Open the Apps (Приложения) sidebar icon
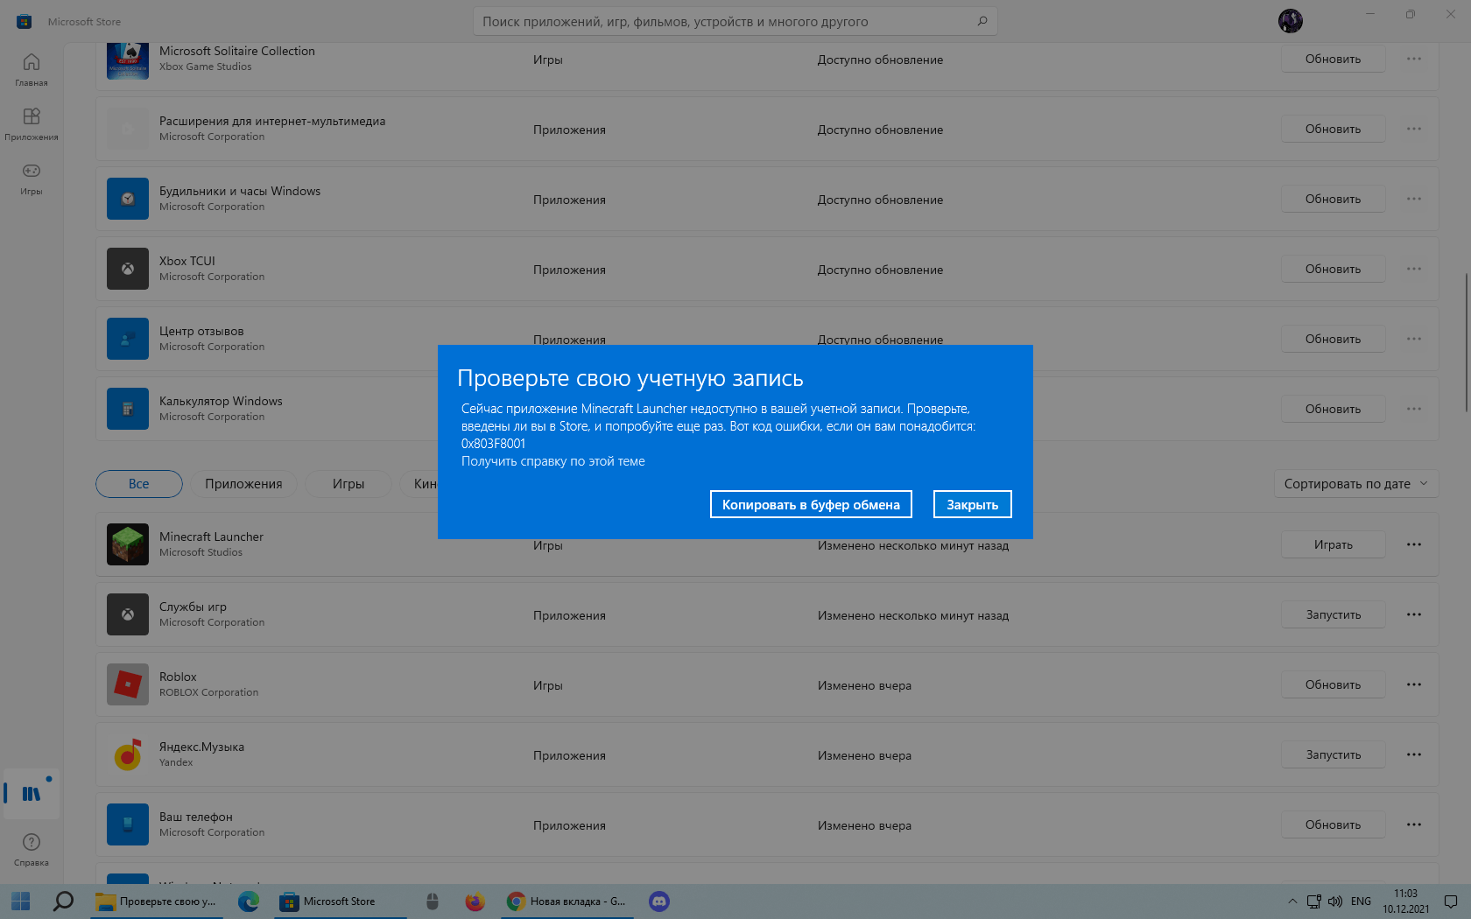The width and height of the screenshot is (1471, 919). coord(32,123)
